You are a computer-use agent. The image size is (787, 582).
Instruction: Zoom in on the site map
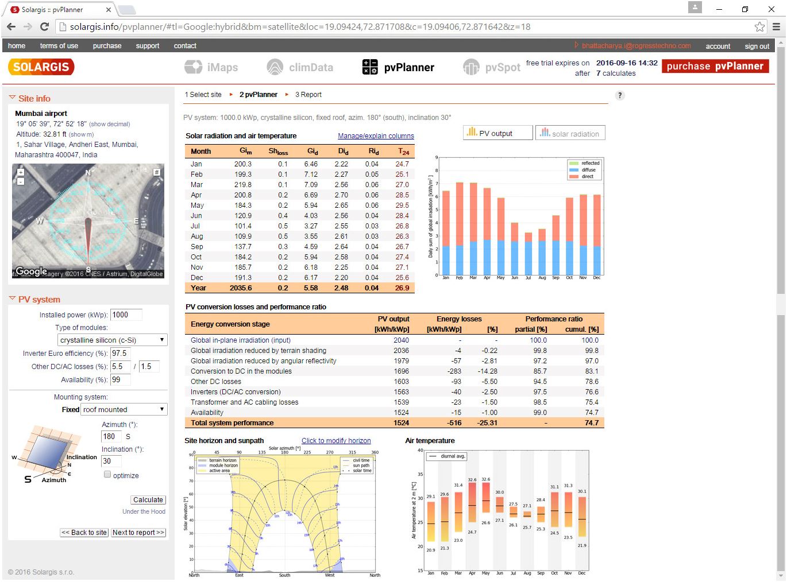click(x=20, y=171)
